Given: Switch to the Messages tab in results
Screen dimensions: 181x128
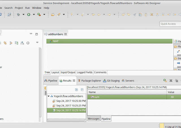Looking at the screenshot, I should [x=94, y=119].
